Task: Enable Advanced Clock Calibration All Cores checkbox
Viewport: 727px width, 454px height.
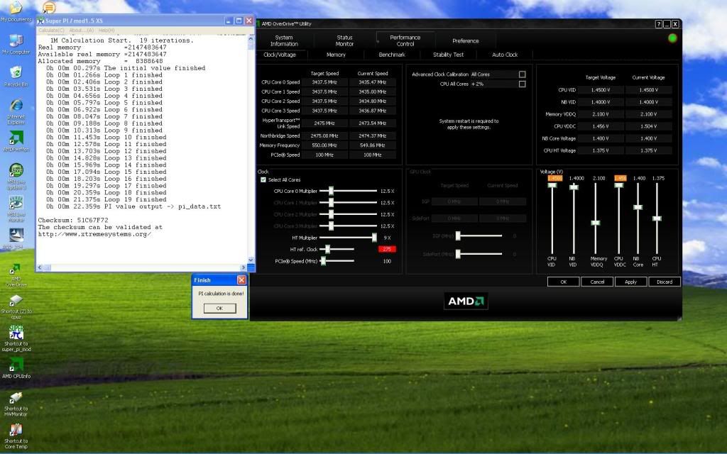Action: click(522, 74)
